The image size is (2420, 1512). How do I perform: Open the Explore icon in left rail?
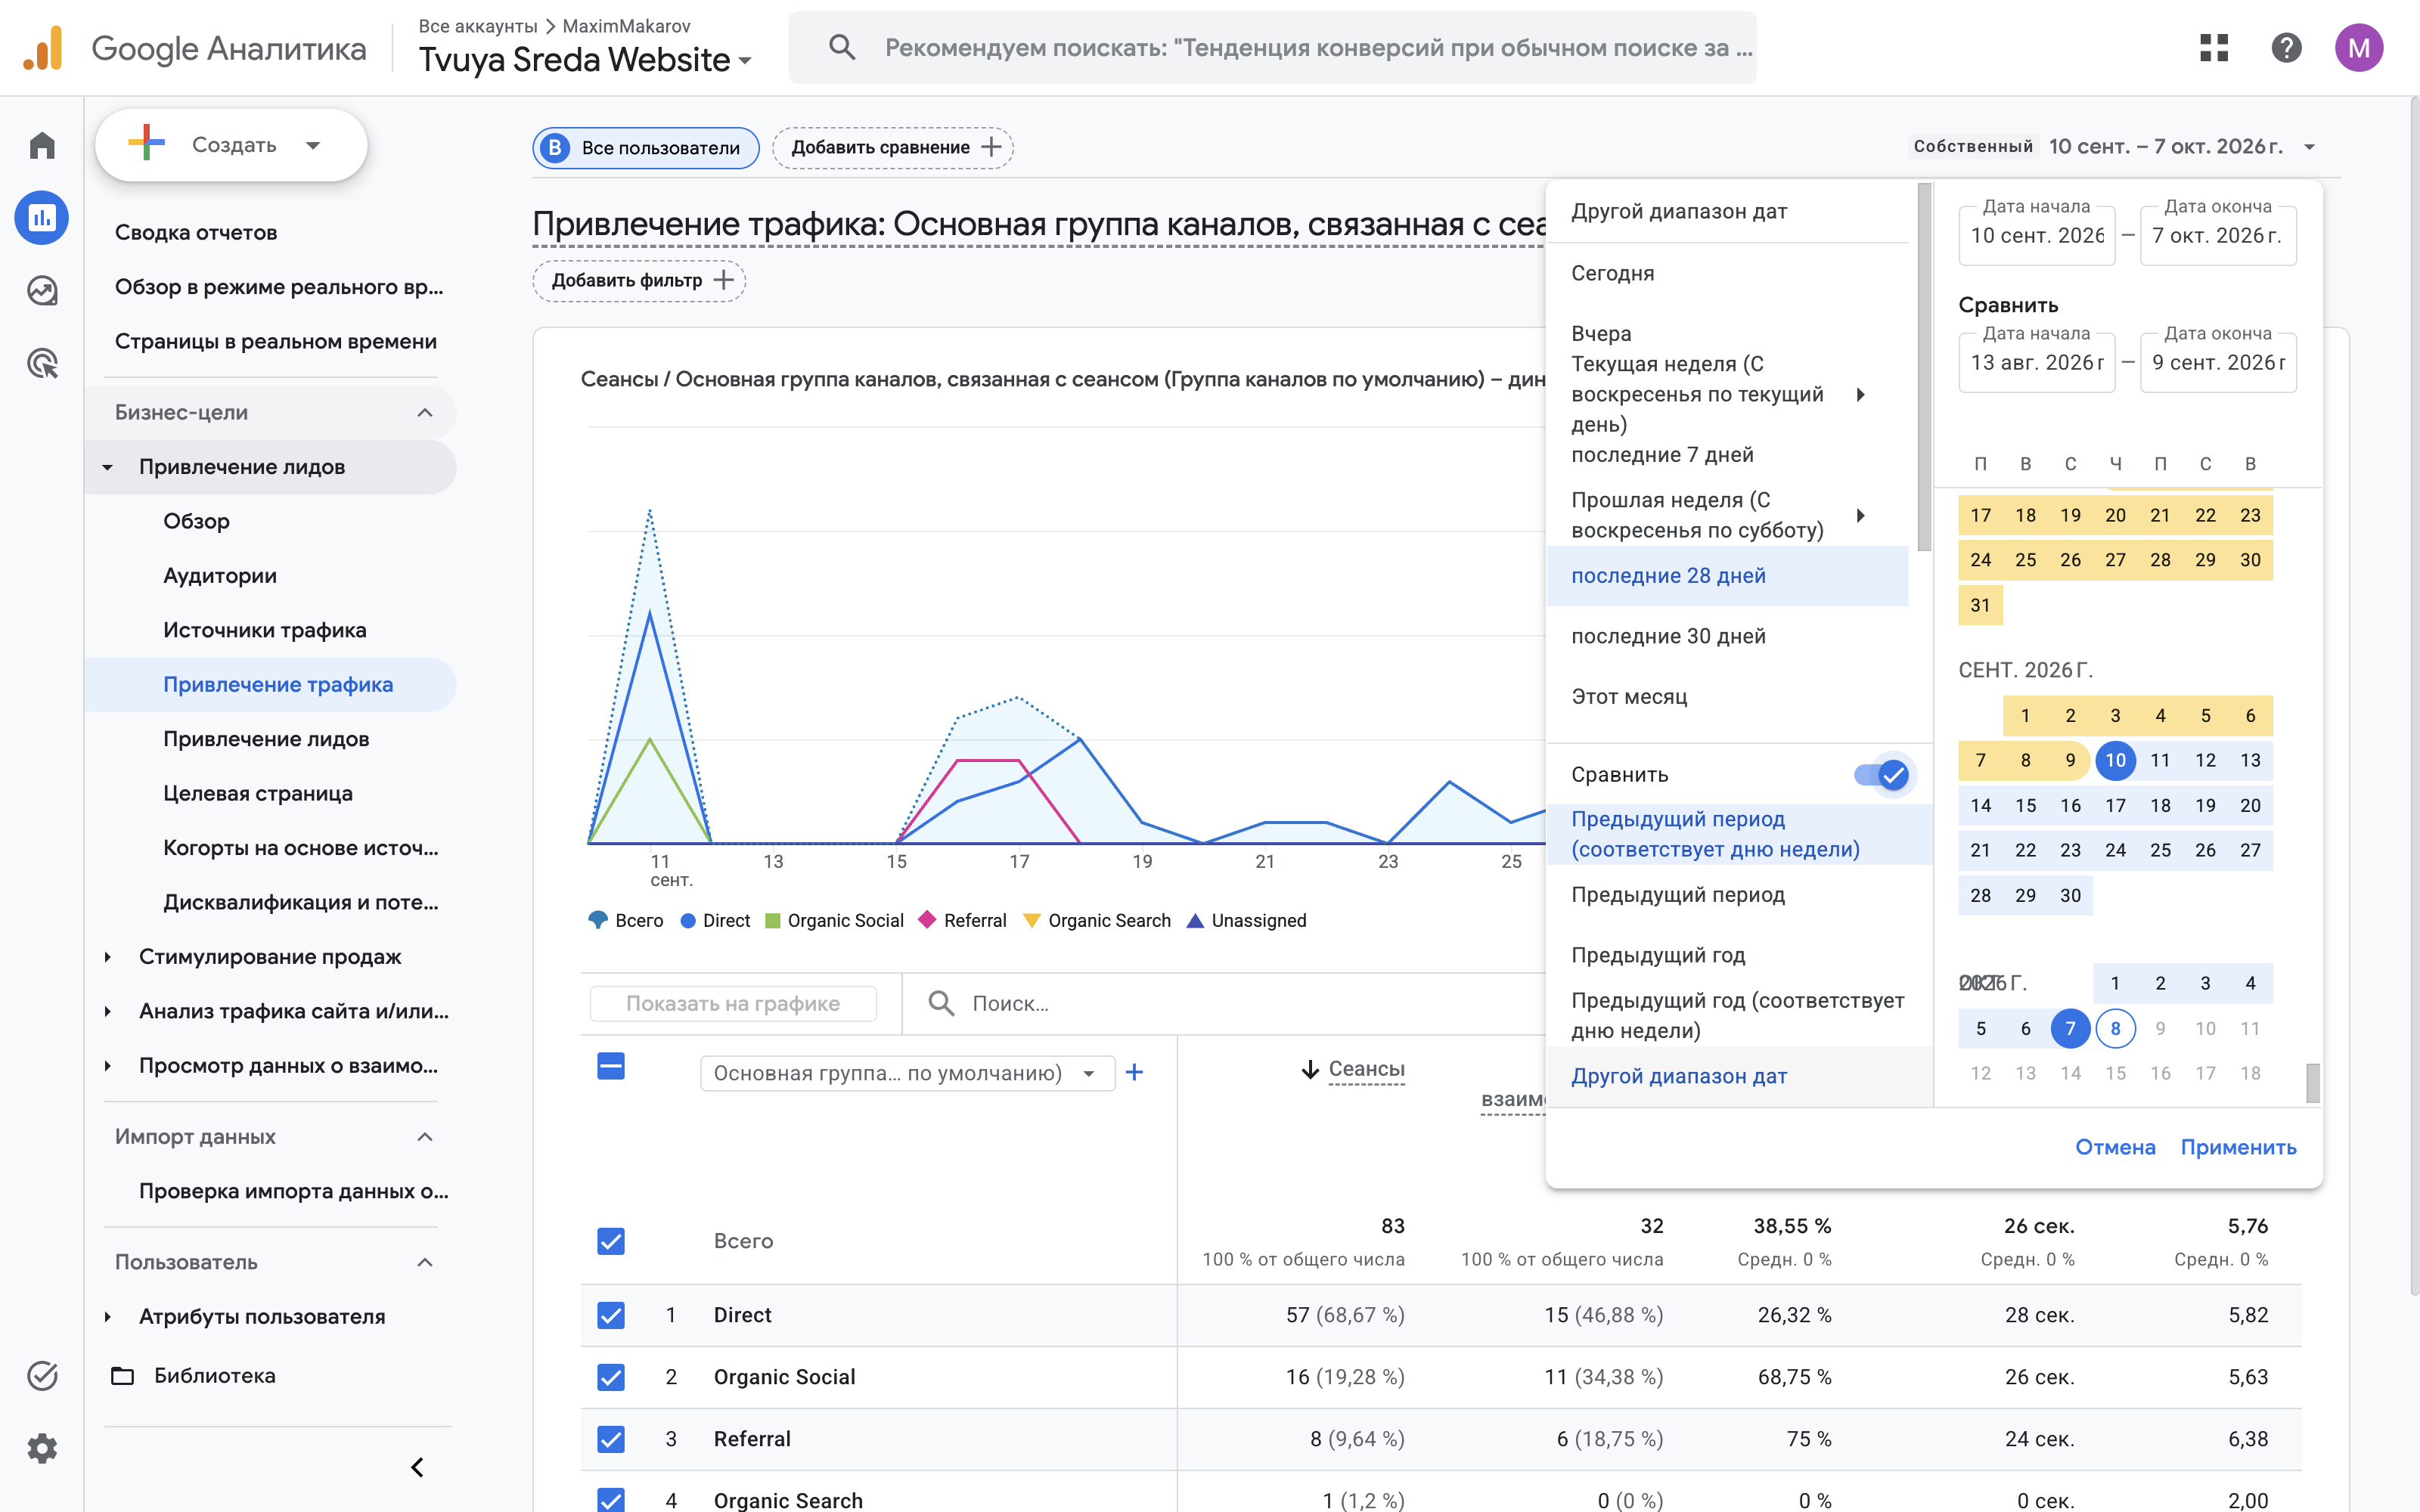pos(42,291)
